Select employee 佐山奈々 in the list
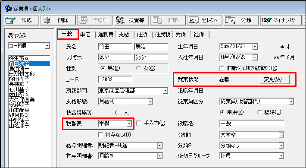 pos(29,95)
